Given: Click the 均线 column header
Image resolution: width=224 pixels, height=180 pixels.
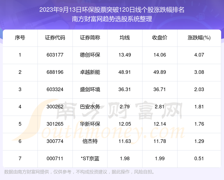Looking at the screenshot, I should [125, 38].
